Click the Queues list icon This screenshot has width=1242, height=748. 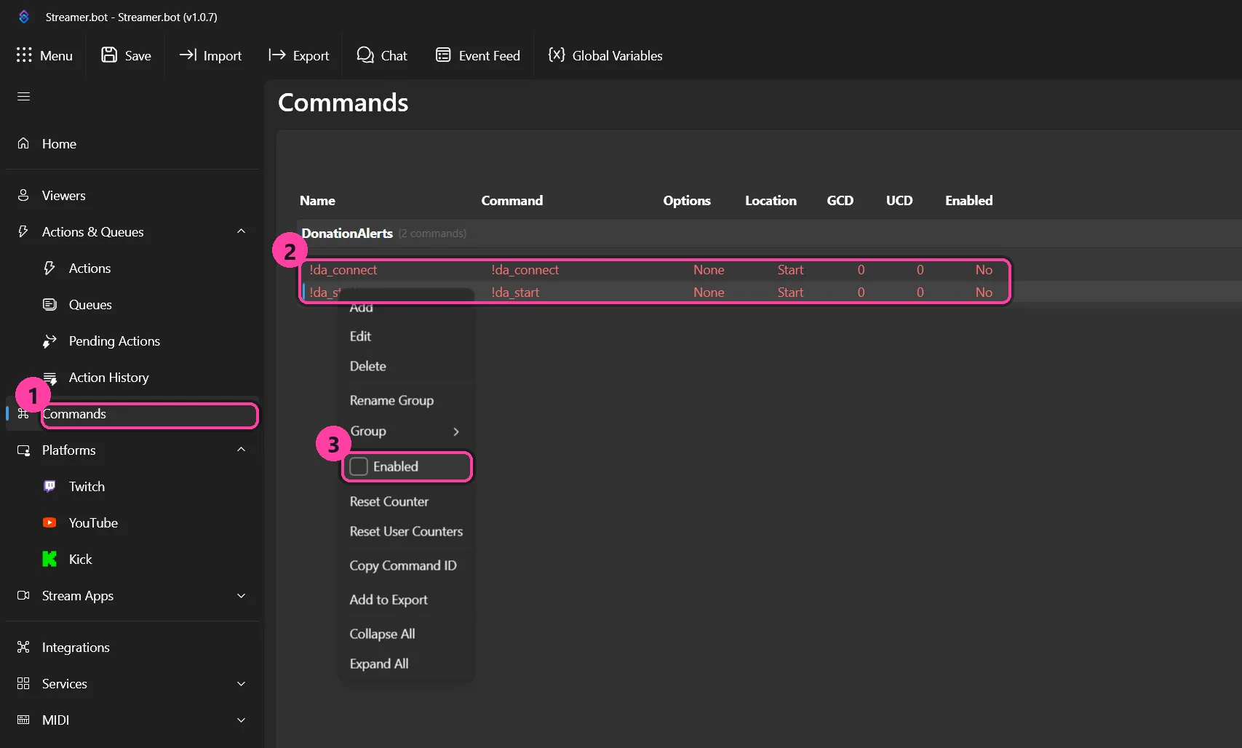click(x=49, y=304)
